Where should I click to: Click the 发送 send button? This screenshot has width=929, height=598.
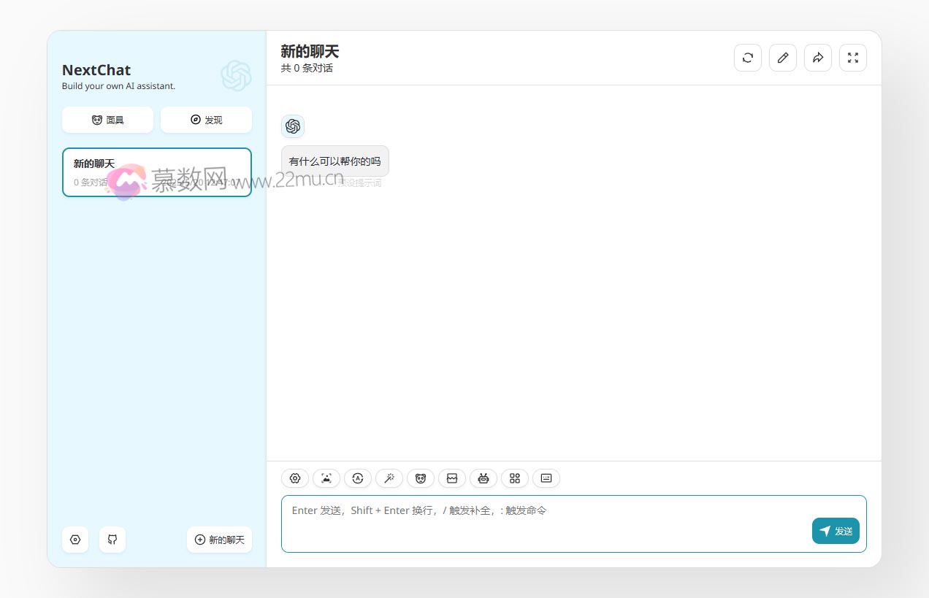[836, 531]
